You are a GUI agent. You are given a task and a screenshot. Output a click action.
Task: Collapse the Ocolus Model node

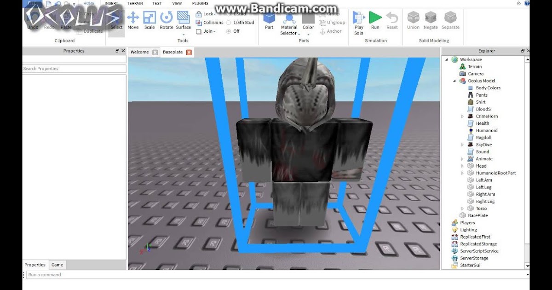point(454,81)
